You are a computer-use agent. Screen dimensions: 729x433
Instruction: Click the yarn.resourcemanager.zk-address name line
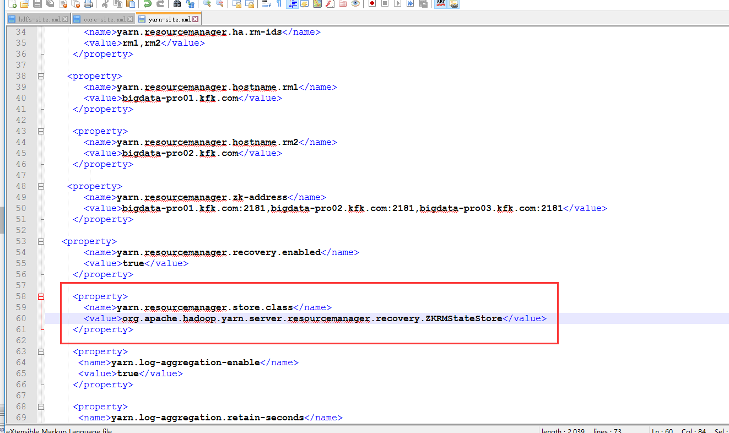click(x=204, y=197)
